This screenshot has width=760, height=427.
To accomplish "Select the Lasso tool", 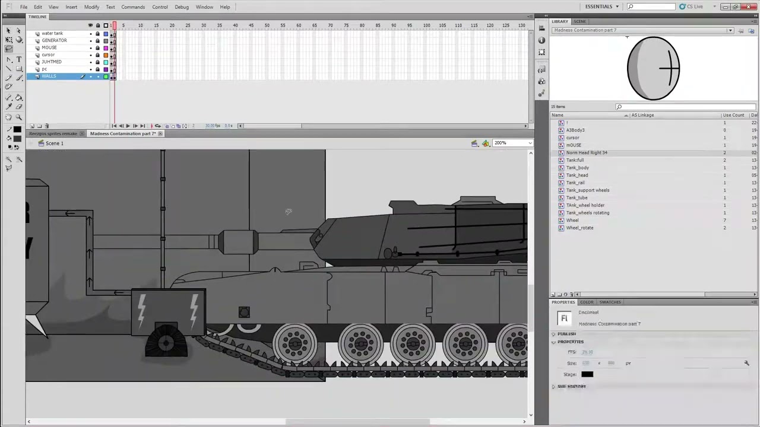I will tap(9, 49).
